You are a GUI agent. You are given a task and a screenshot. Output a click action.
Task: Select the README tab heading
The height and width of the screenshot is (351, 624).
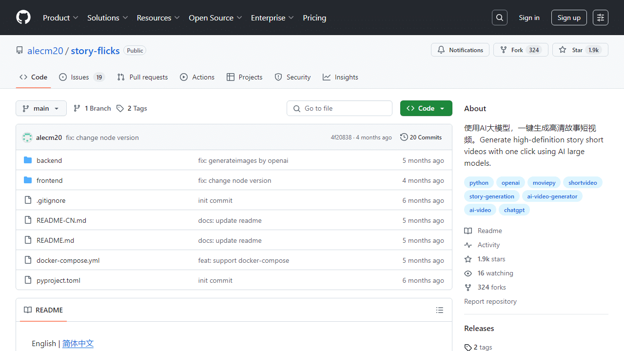tap(43, 310)
